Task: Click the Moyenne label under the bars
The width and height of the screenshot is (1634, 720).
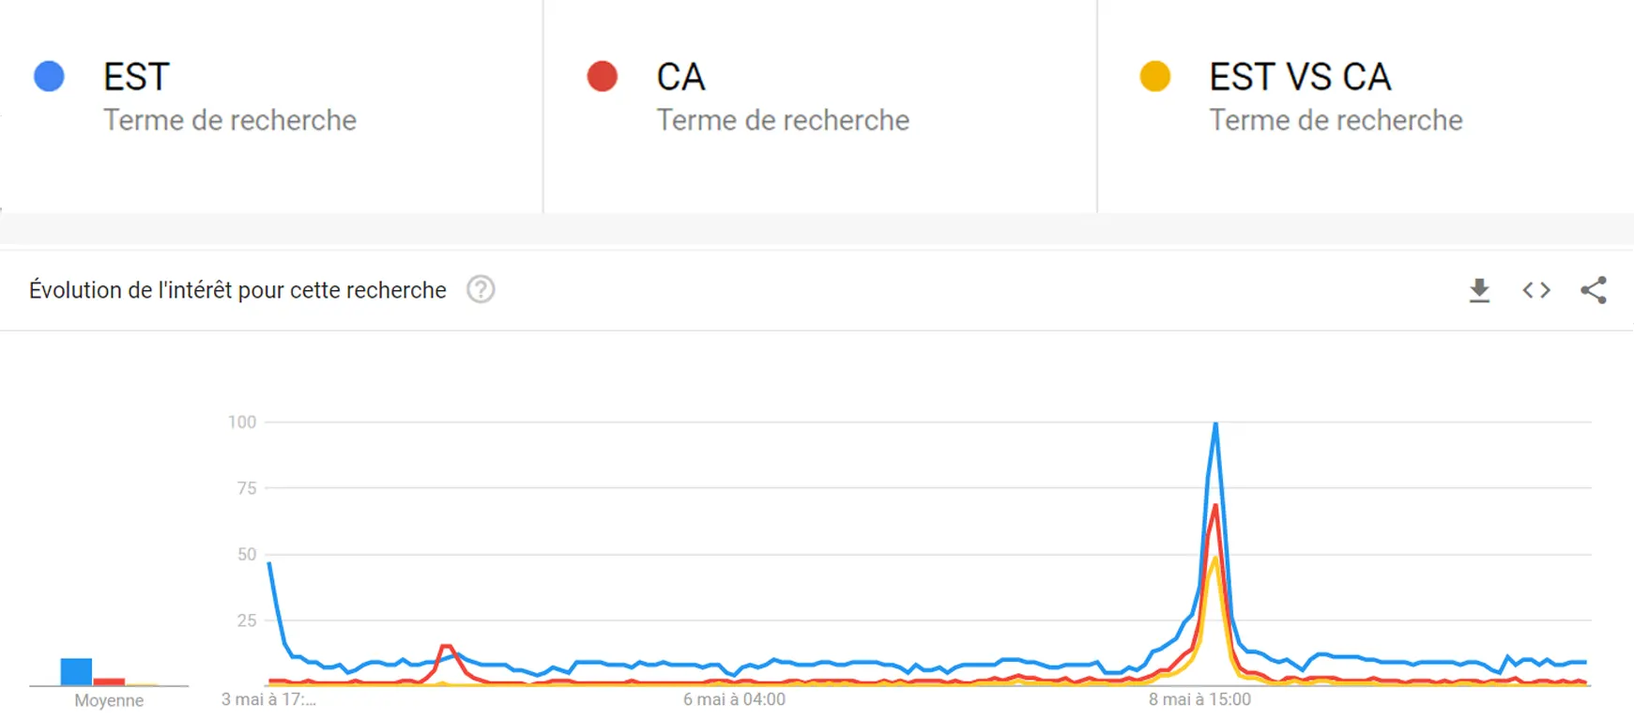Action: pos(109,700)
